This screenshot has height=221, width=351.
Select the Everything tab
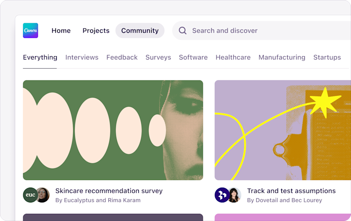[x=40, y=58]
